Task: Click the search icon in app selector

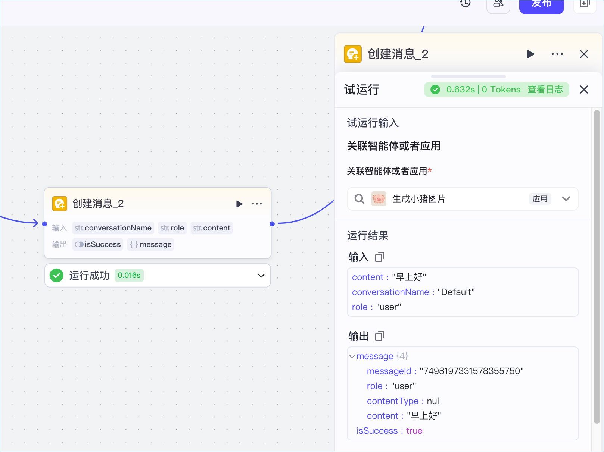Action: point(359,199)
